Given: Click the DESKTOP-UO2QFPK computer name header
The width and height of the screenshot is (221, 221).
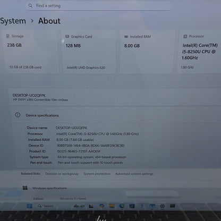Looking at the screenshot, I should (29, 95).
